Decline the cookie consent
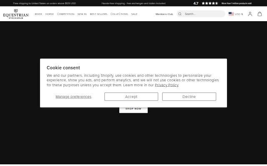This screenshot has height=166, width=267. coord(189,97)
